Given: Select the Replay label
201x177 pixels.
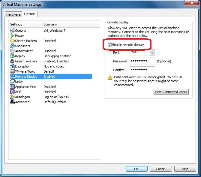Looking at the screenshot, I should pos(20,56).
